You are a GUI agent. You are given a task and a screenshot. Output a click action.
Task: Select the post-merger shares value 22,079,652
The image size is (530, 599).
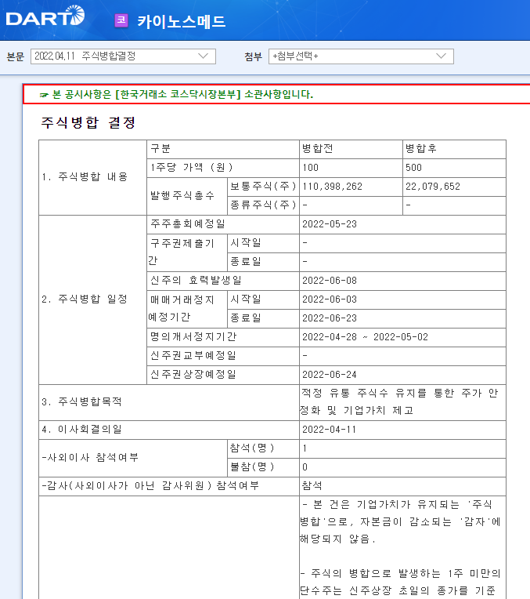click(433, 187)
